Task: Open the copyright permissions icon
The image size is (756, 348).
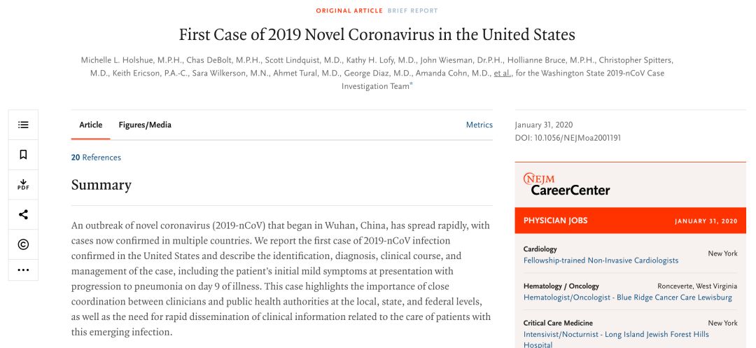Action: pyautogui.click(x=23, y=244)
